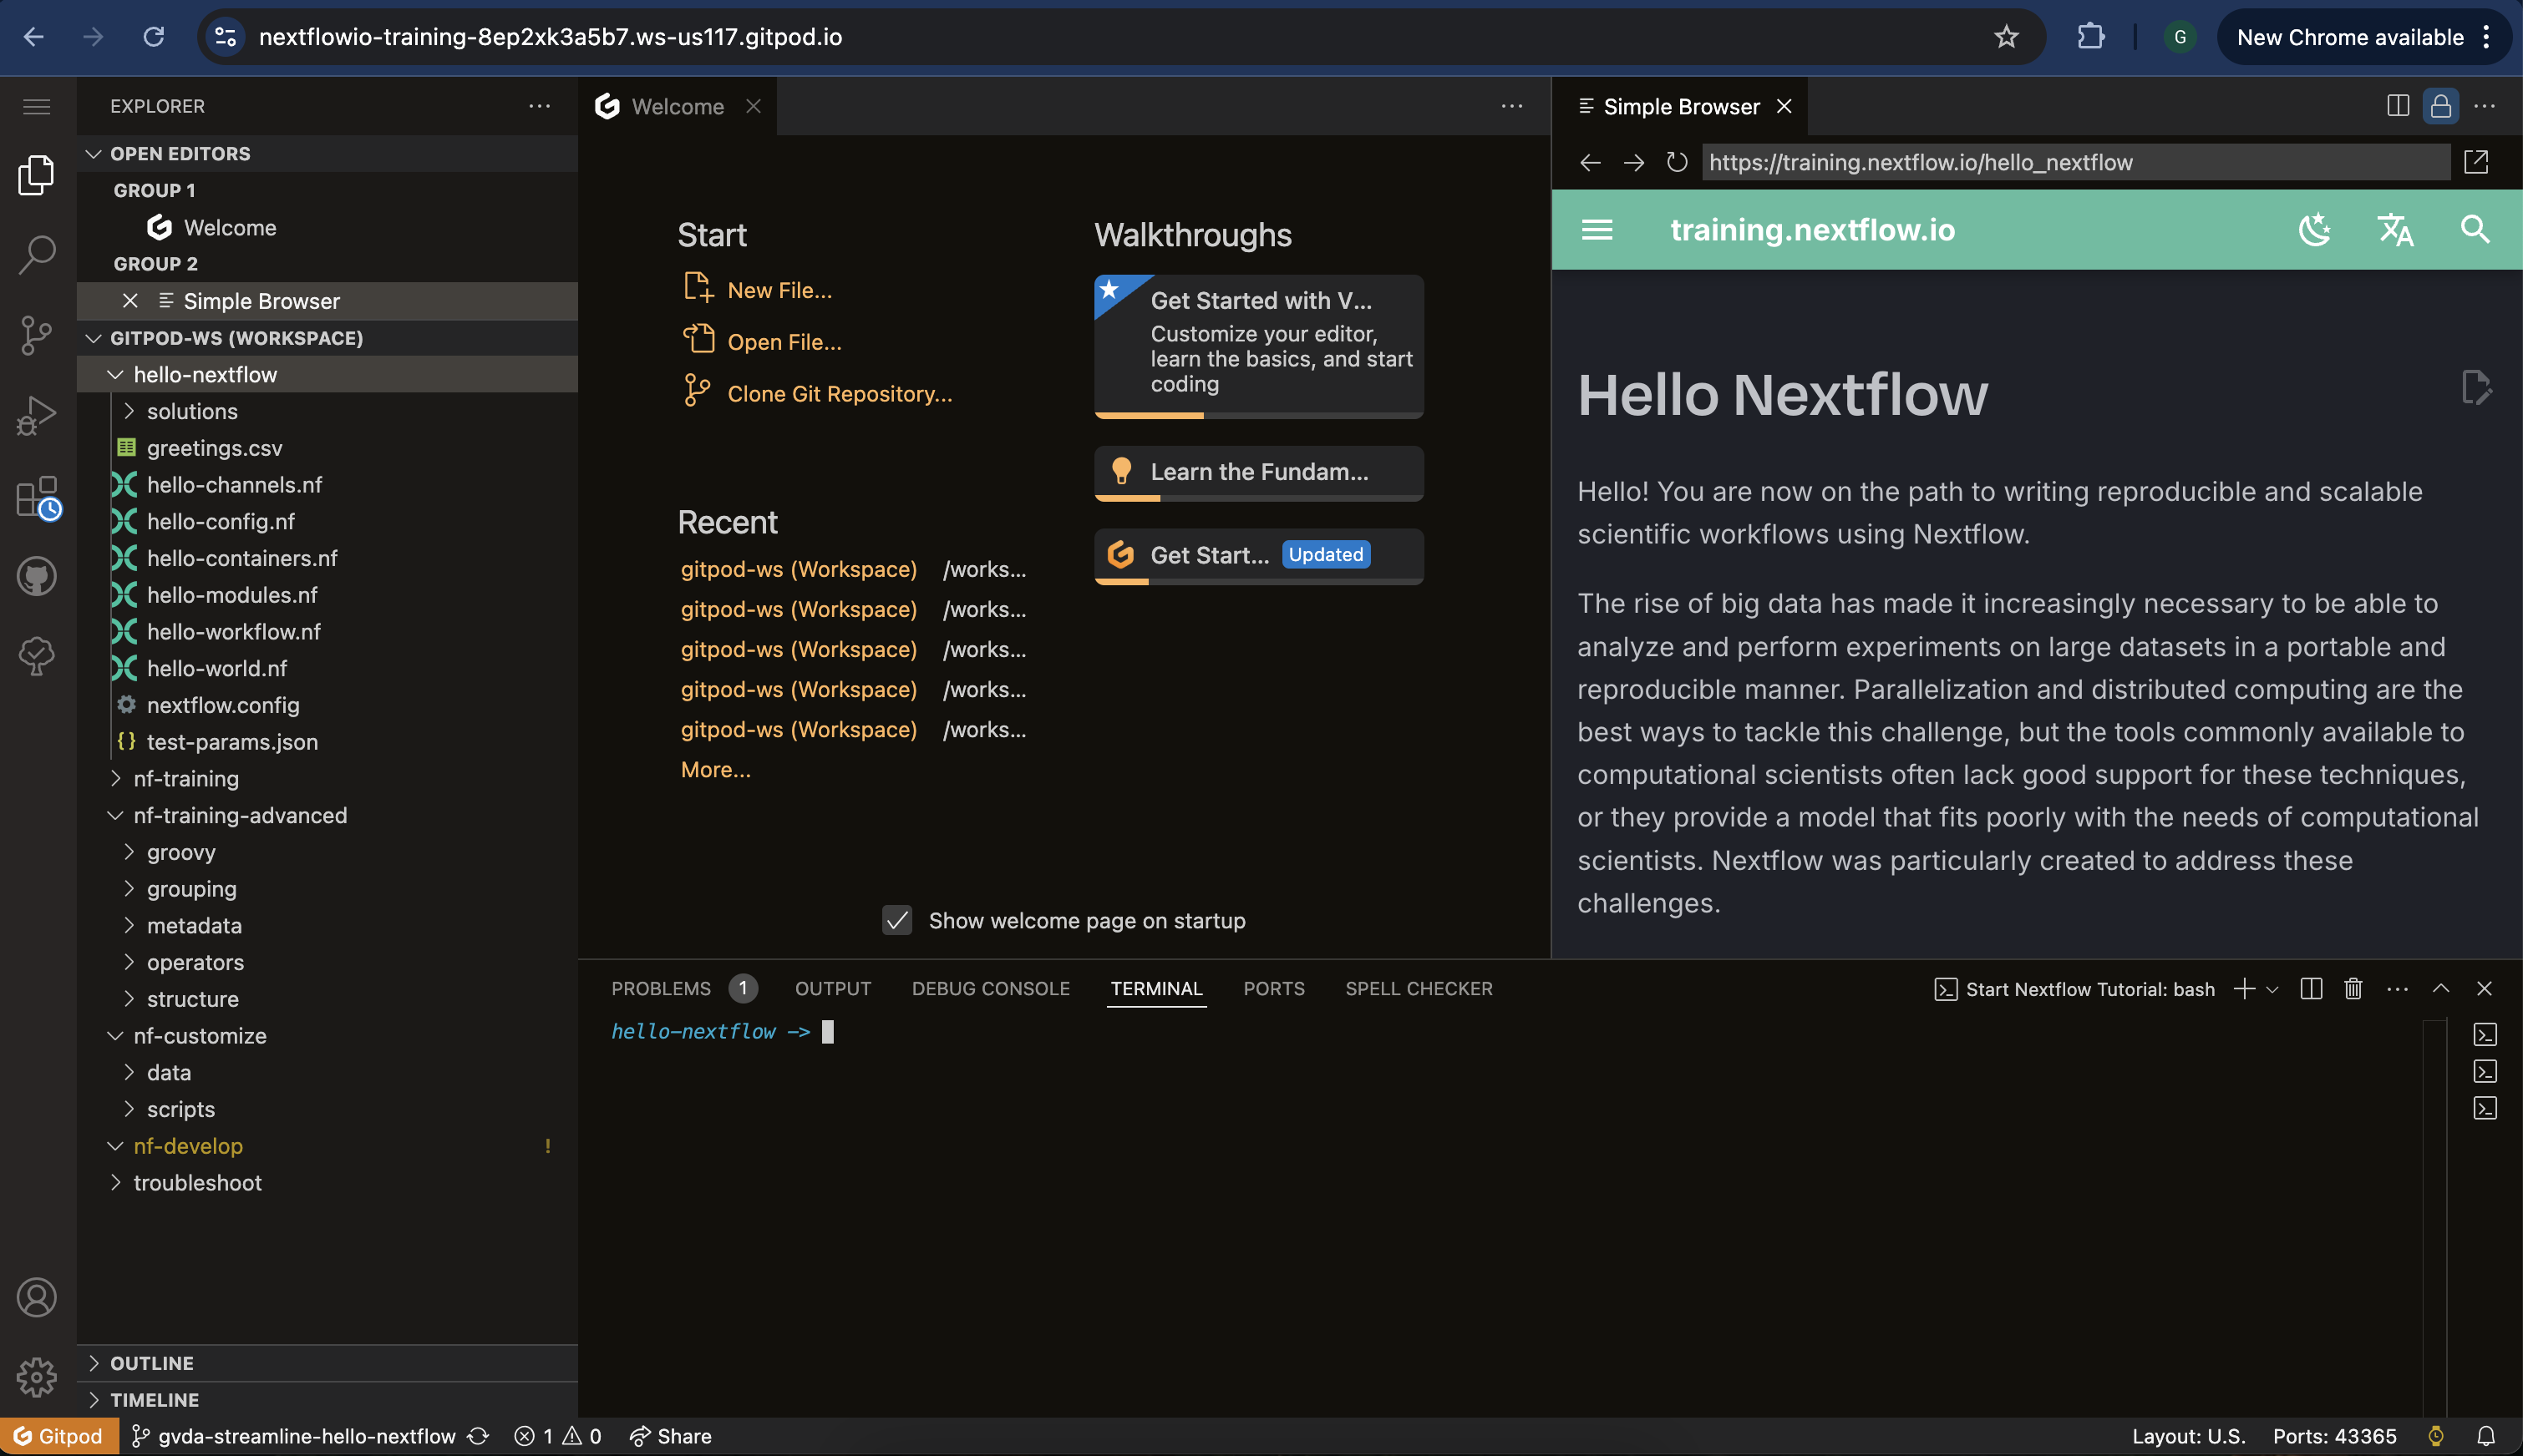Viewport: 2523px width, 1456px height.
Task: Click Clone Git Repository... link
Action: point(840,394)
